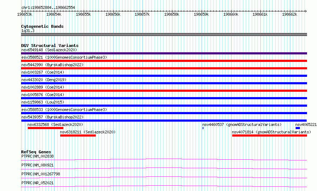The height and width of the screenshot is (191, 317).
Task: Click the gray 1q31.3 cytogenetic band bar
Action: (164, 35)
